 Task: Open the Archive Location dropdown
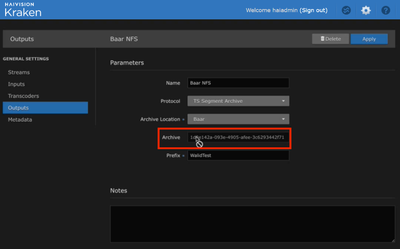pyautogui.click(x=238, y=119)
